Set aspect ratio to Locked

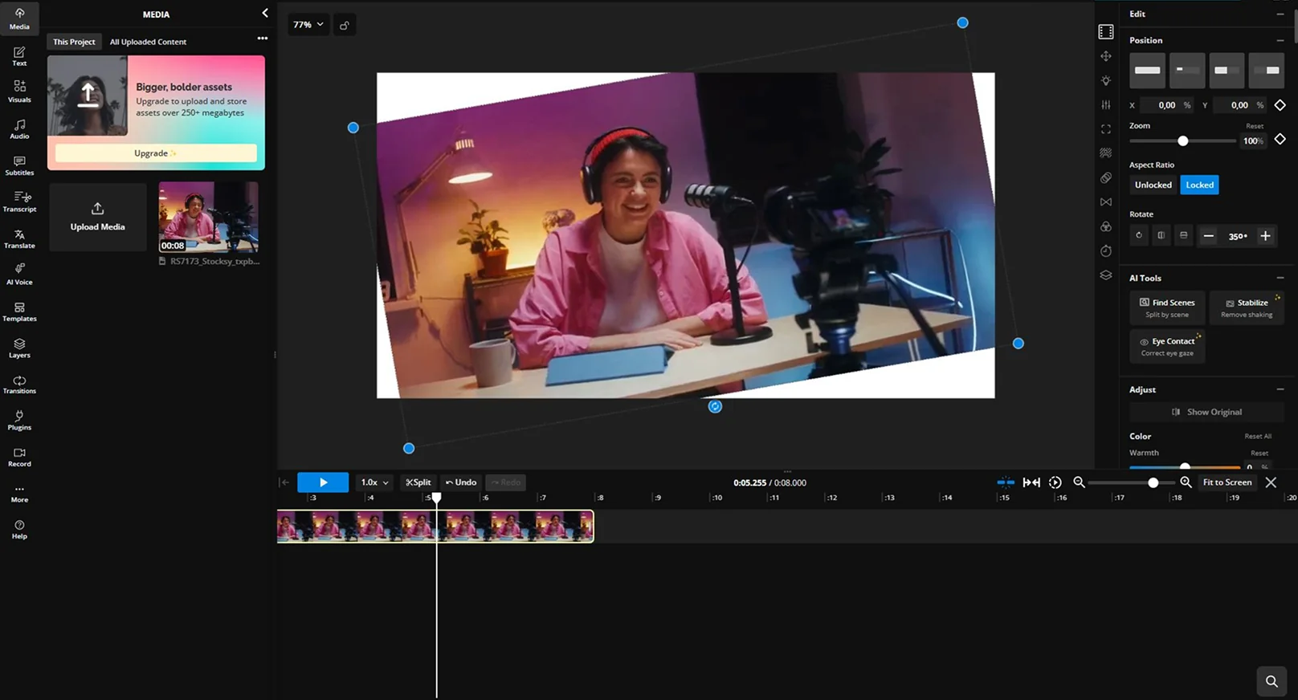[1199, 185]
